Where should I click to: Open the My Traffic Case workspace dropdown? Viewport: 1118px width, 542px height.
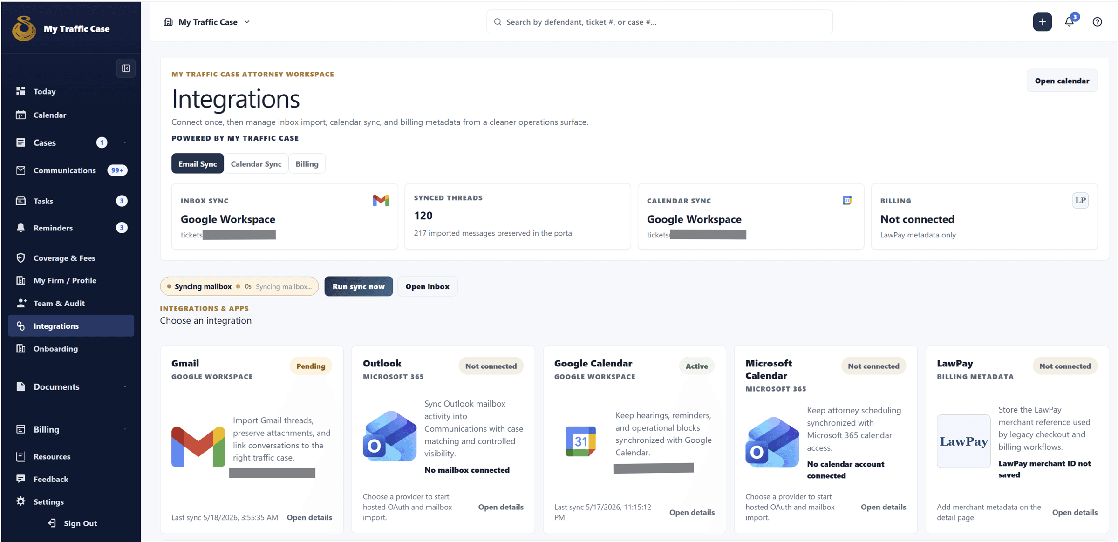(207, 22)
